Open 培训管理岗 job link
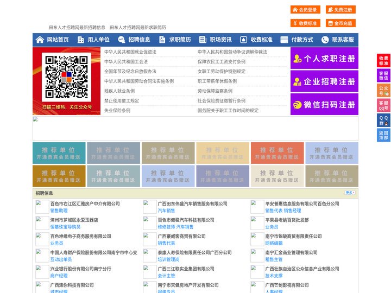Viewport: 391px width, 293px height. pyautogui.click(x=168, y=259)
